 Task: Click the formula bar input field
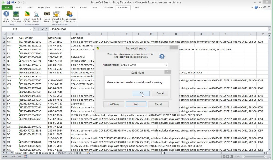(x=158, y=29)
